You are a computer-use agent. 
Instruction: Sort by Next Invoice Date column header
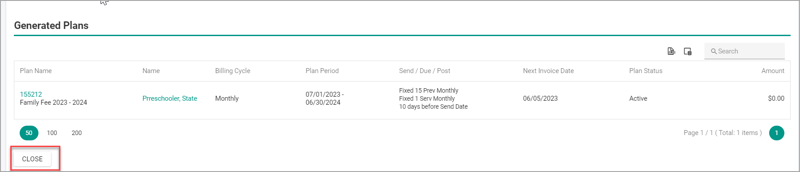pyautogui.click(x=548, y=71)
